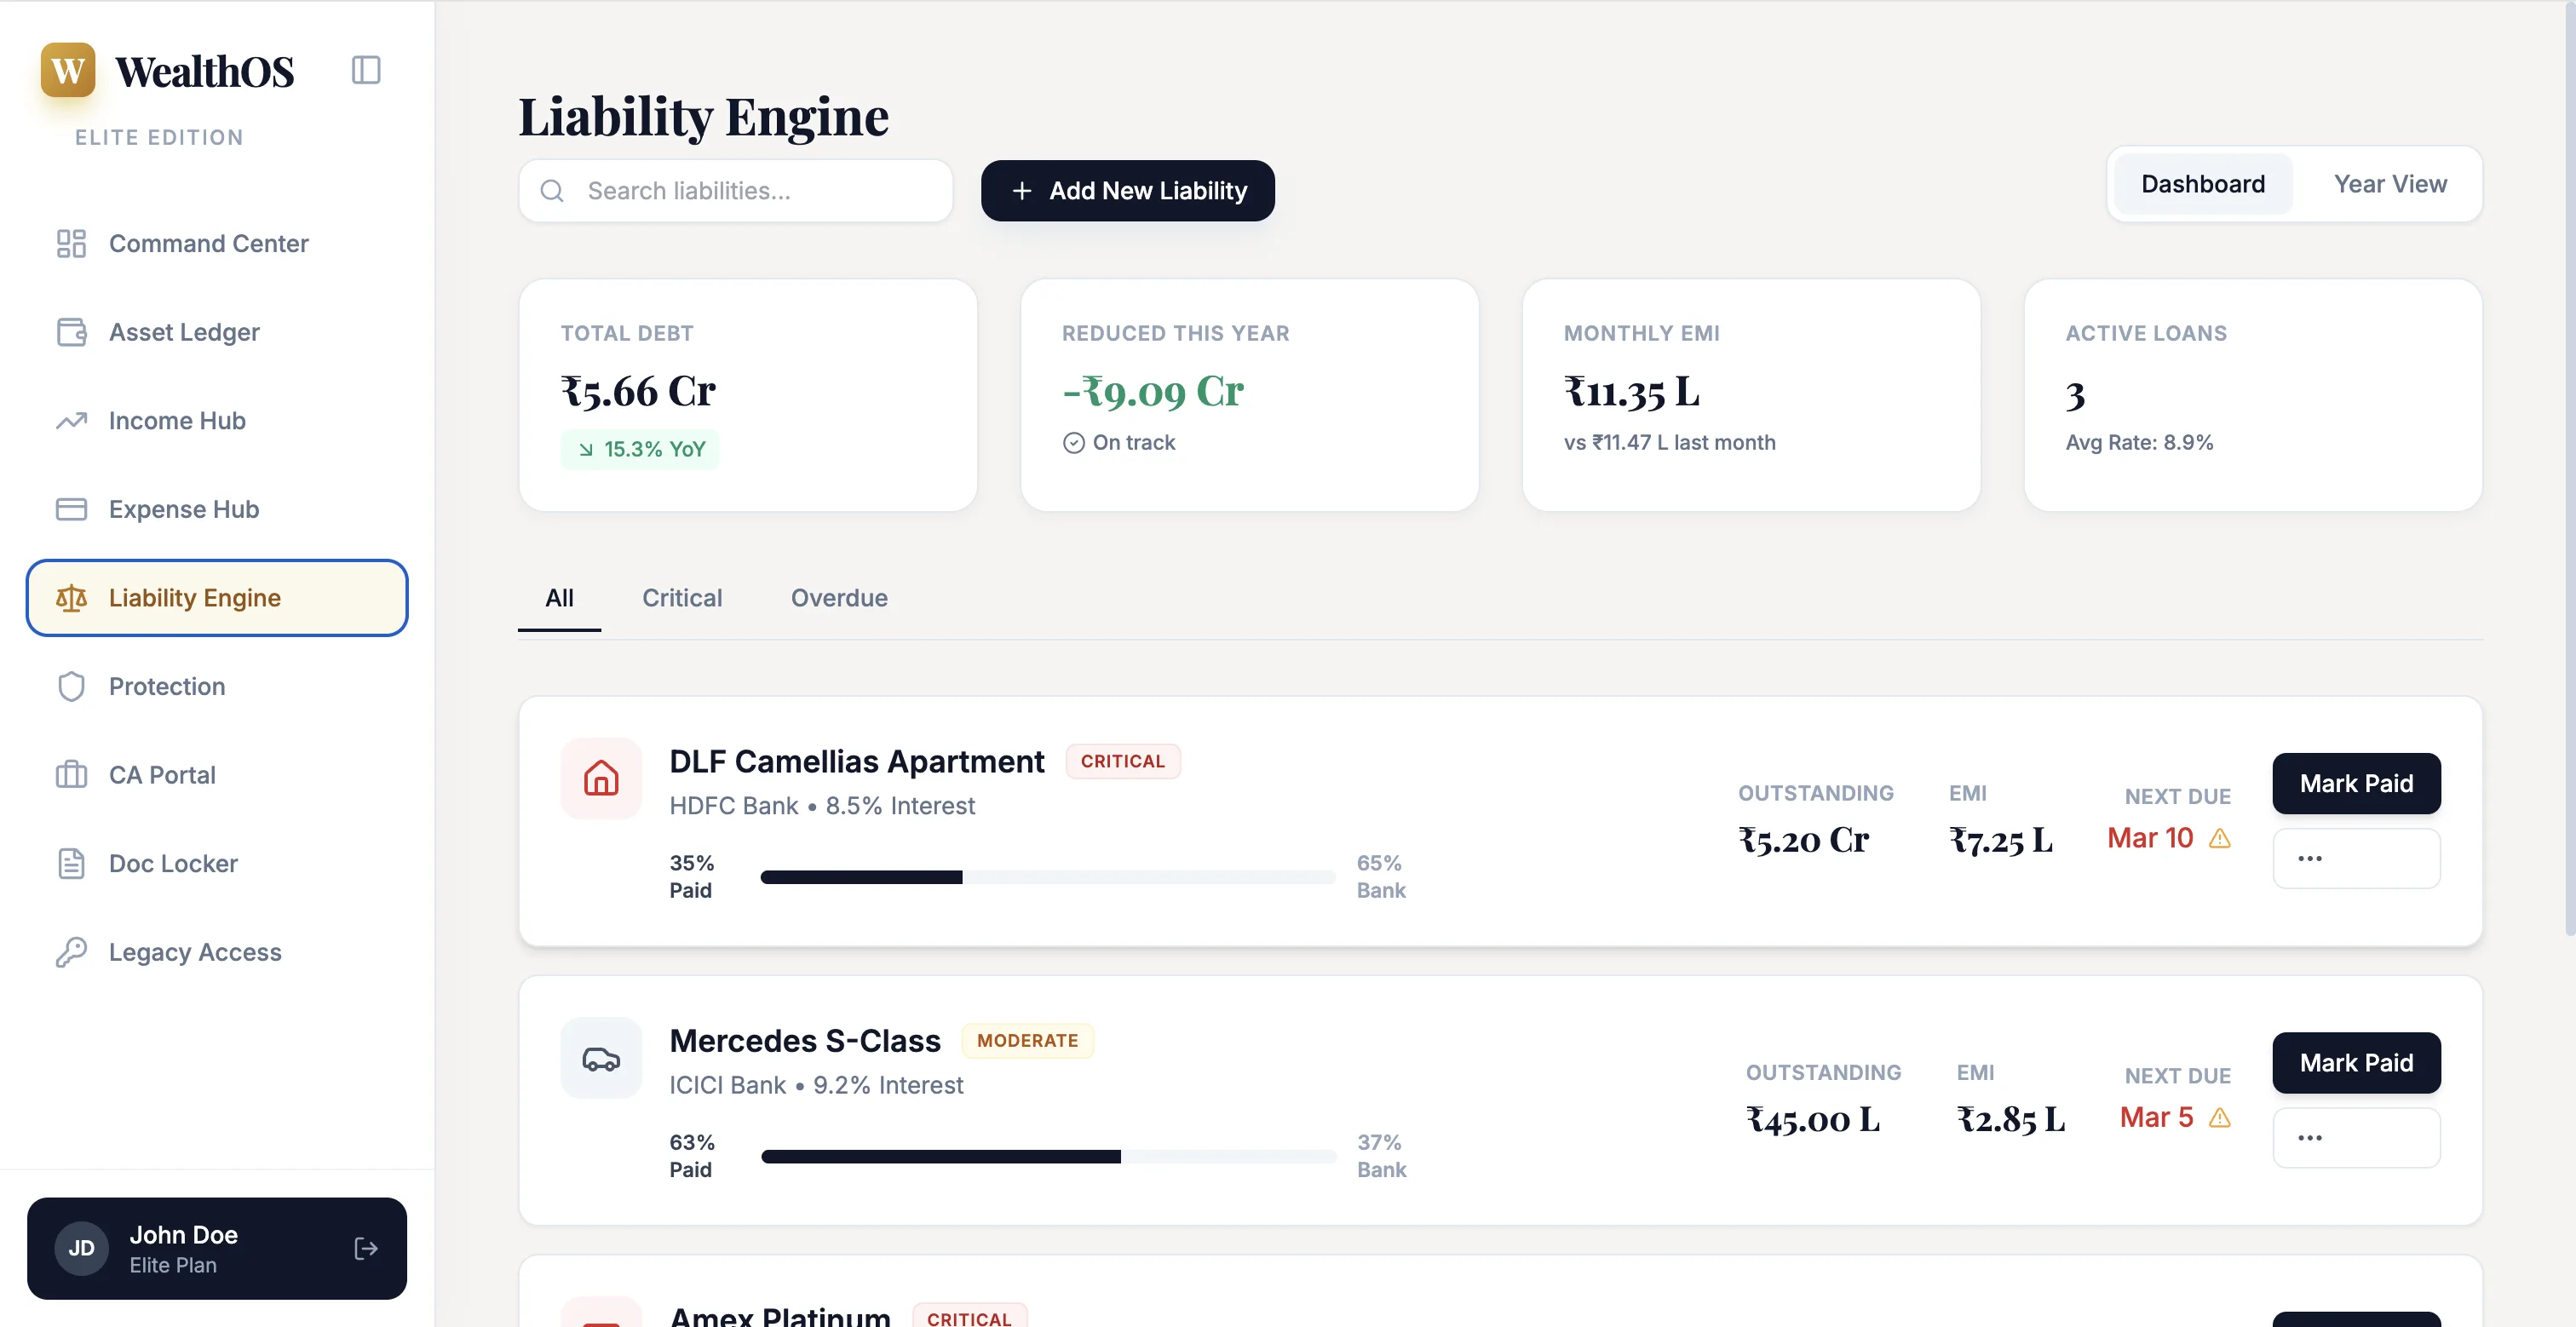Click the search magnifier icon
This screenshot has width=2576, height=1327.
coord(552,190)
